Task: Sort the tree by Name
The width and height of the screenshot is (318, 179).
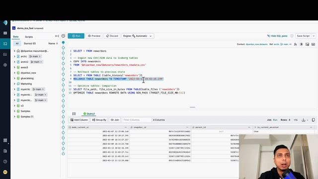Action: 53,43
